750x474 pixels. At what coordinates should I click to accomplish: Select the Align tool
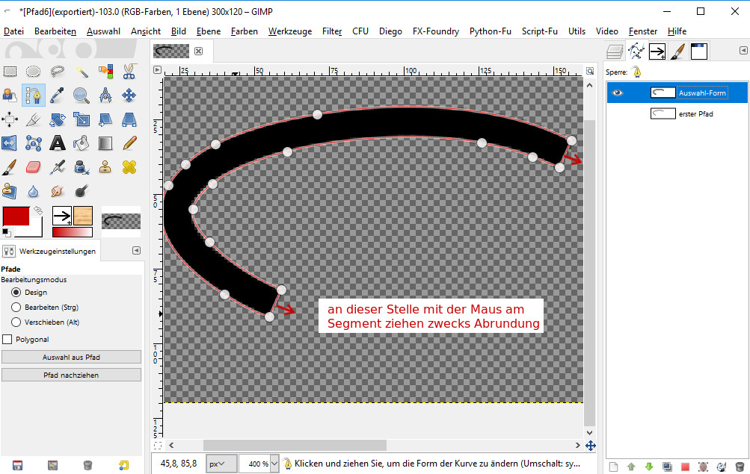[10, 119]
